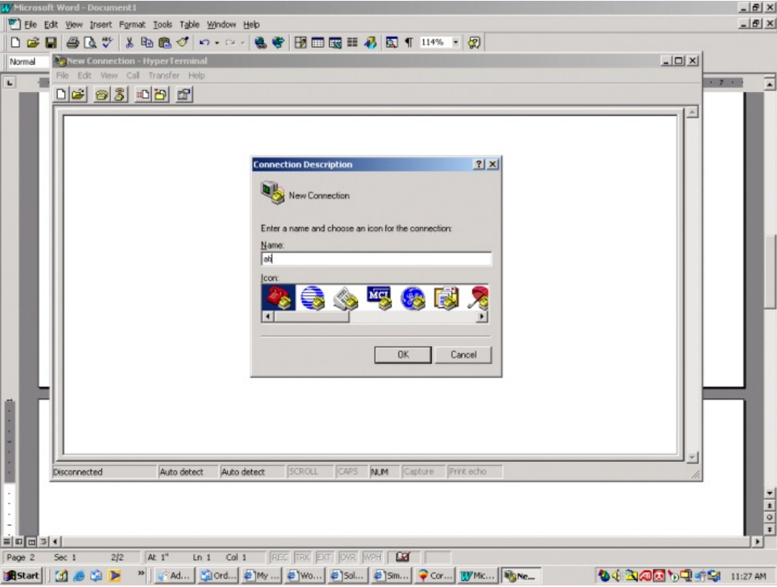The height and width of the screenshot is (587, 777).
Task: Open the Tables and Borders tool
Action: (300, 42)
